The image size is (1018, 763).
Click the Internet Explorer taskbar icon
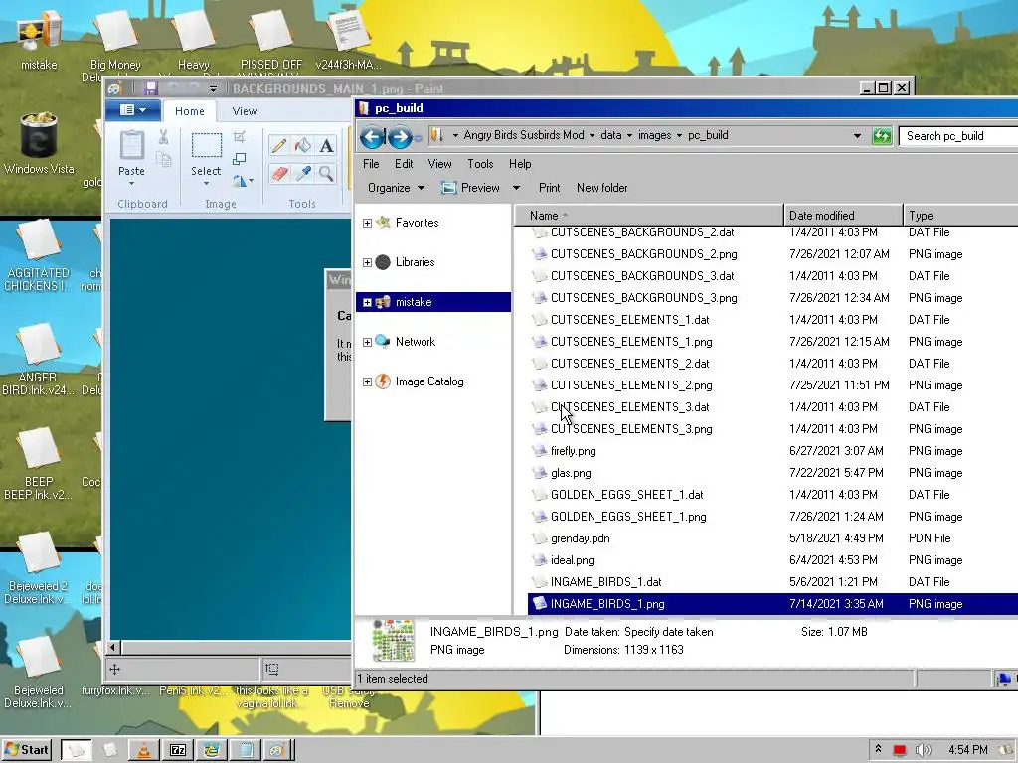pyautogui.click(x=212, y=750)
